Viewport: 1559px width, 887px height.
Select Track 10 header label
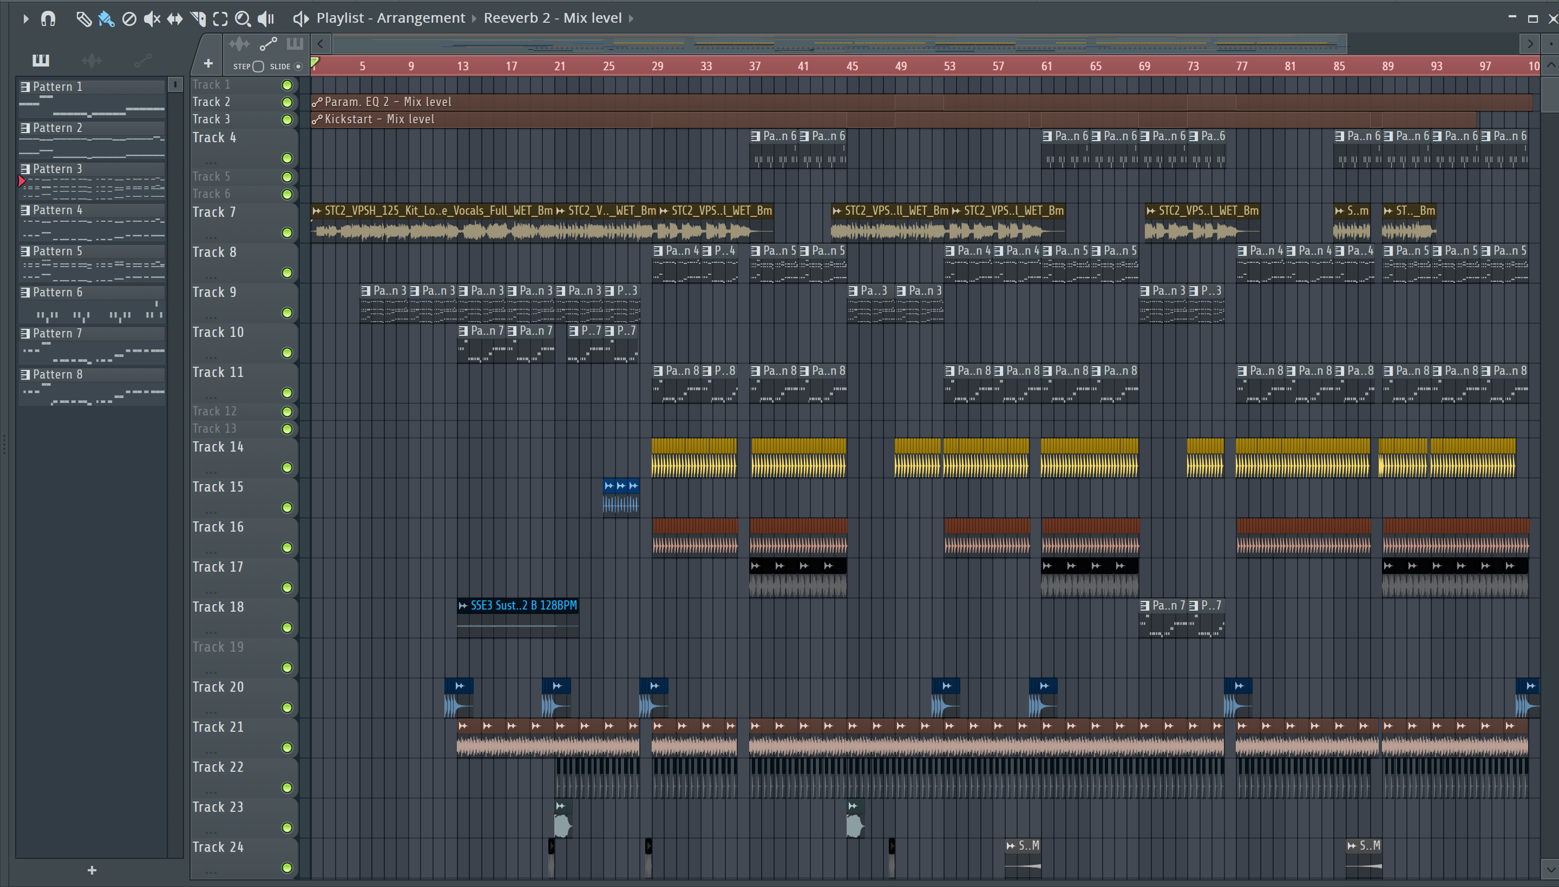tap(218, 333)
